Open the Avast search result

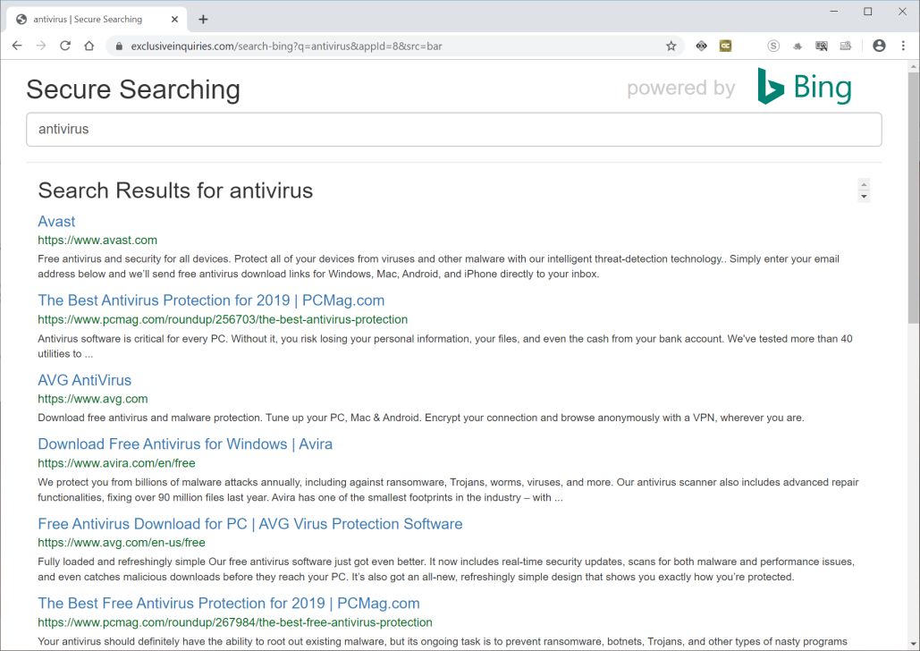coord(56,222)
